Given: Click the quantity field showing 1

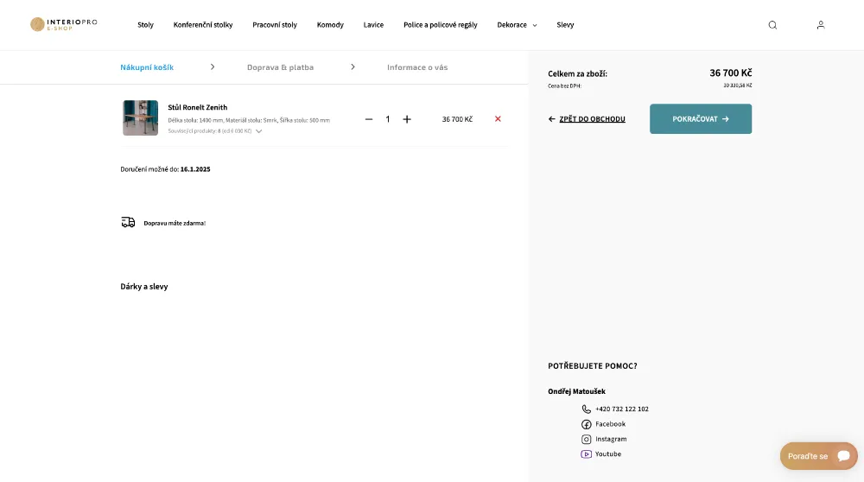Looking at the screenshot, I should click(x=387, y=119).
